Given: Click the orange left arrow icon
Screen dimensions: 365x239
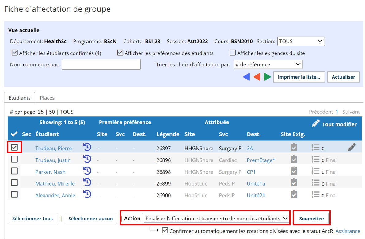Looking at the screenshot, I should 257,77.
